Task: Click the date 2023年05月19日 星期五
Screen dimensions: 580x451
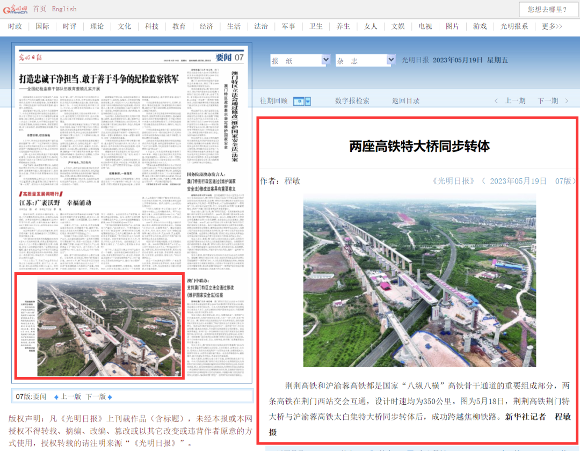Action: (x=470, y=60)
